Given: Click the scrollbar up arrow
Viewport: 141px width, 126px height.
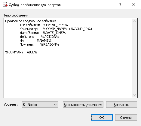Looking at the screenshot, I should (x=134, y=21).
